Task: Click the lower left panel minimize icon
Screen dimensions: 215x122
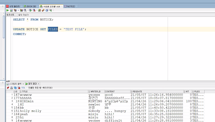Action: pos(3,83)
